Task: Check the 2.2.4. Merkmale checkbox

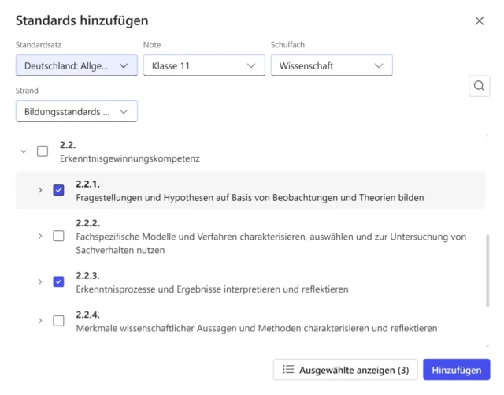Action: [x=58, y=321]
